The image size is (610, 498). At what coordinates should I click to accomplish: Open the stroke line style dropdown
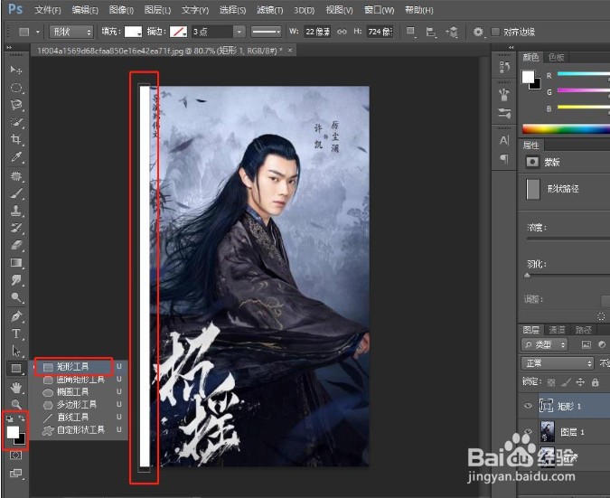(266, 32)
